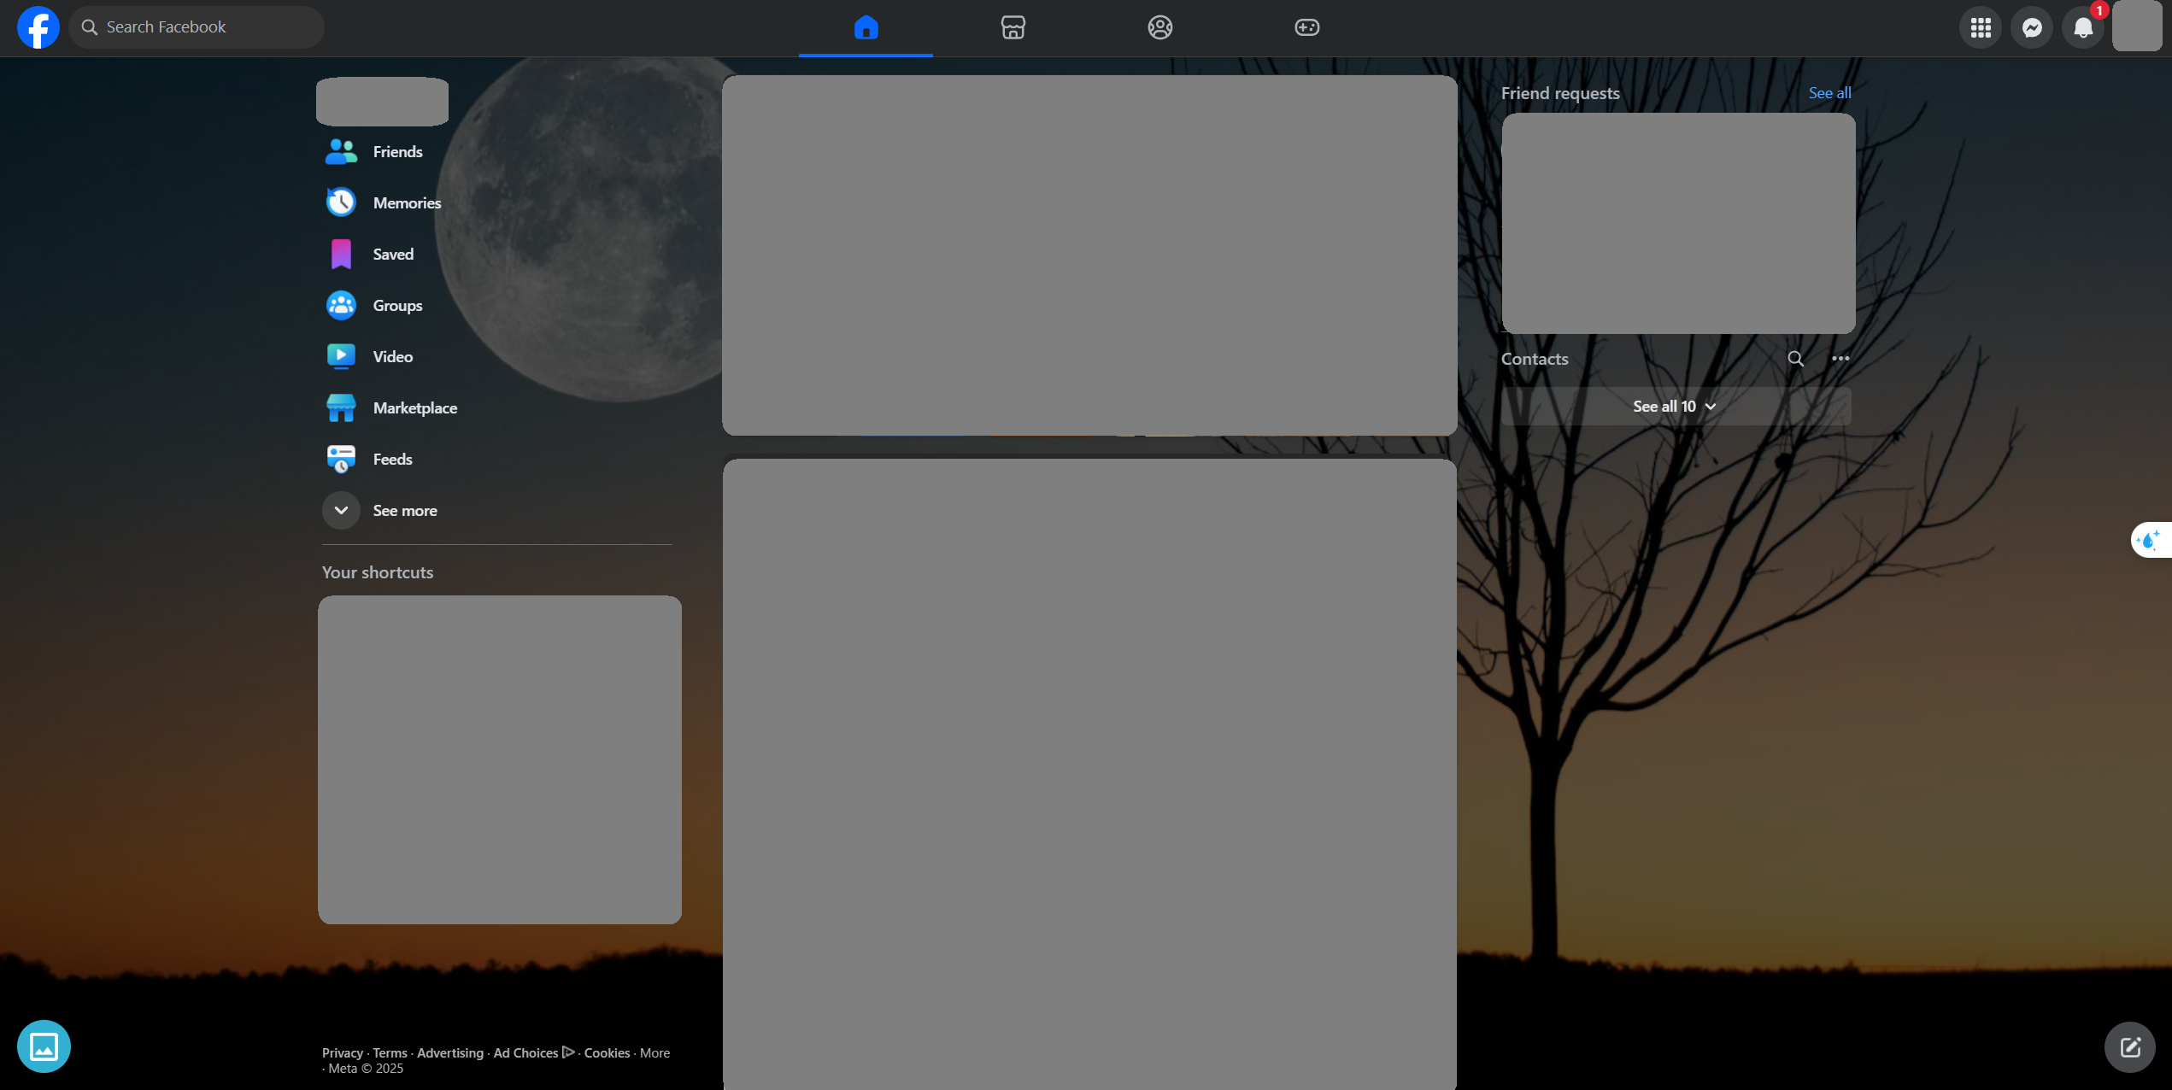Click the Contacts search icon
Screen dimensions: 2172x1090
(x=1798, y=359)
